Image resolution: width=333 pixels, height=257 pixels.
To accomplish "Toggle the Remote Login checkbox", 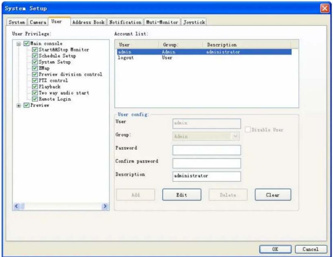I will tap(35, 99).
